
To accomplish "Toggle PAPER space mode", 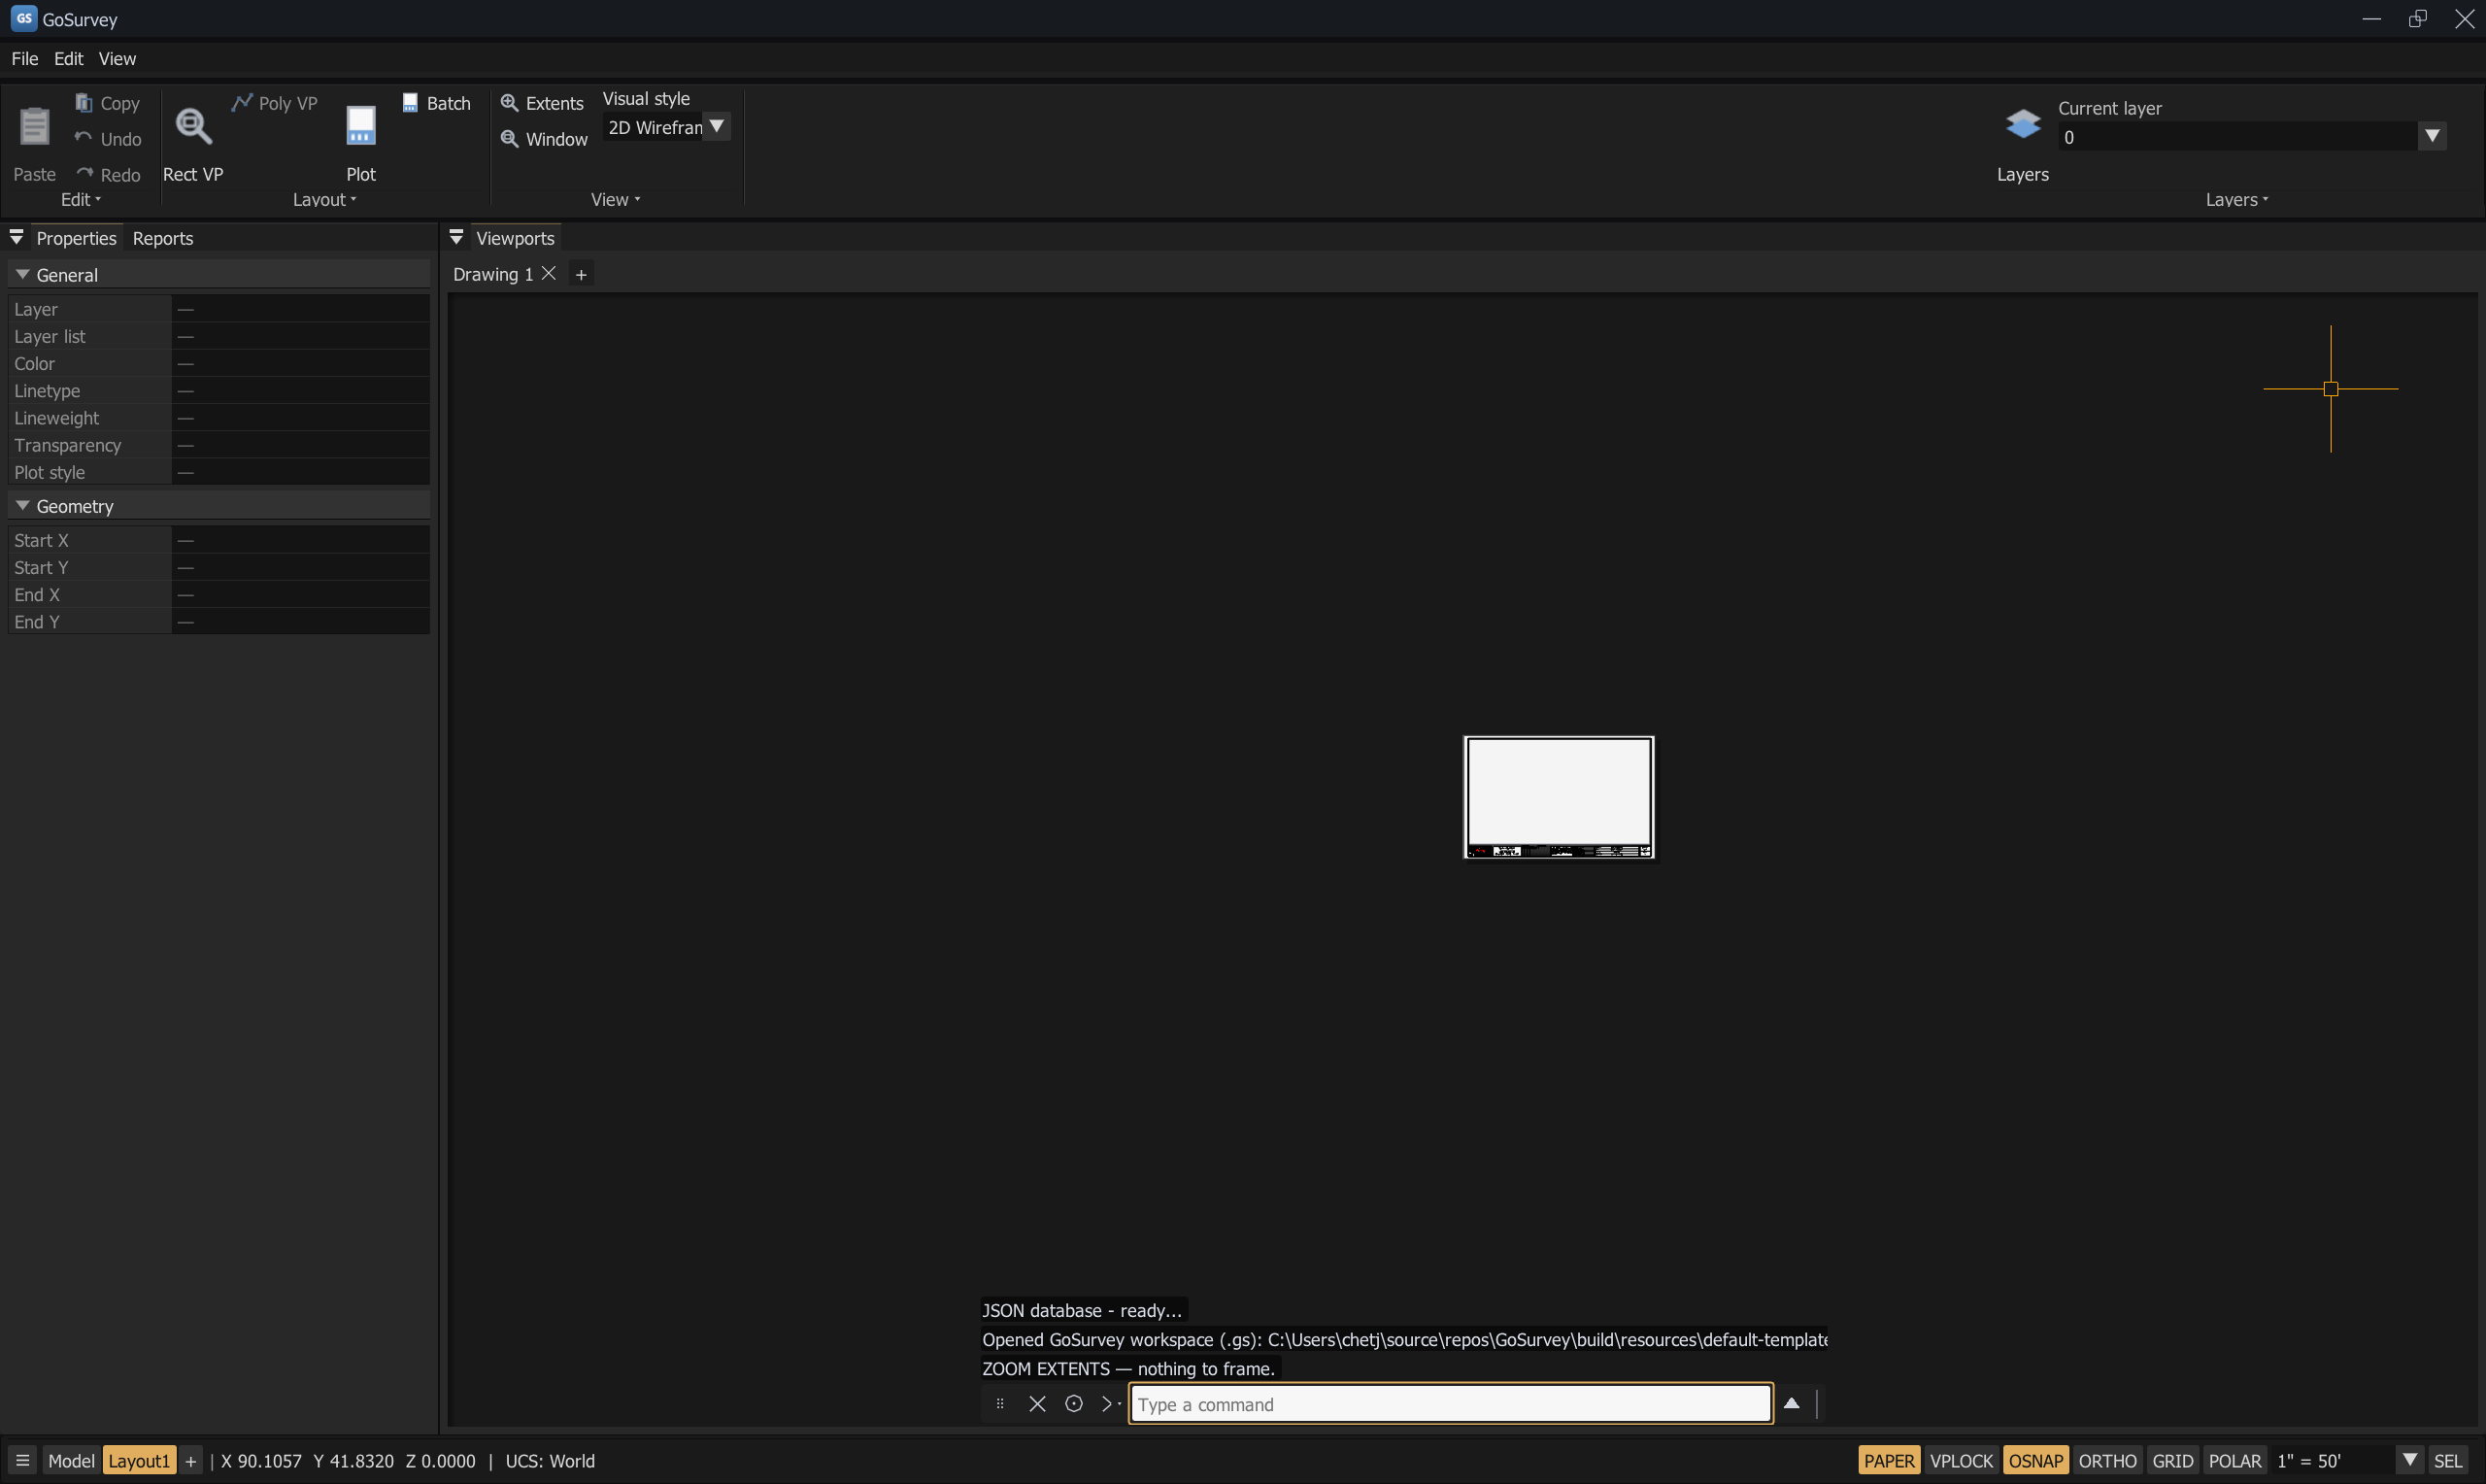I will click(1888, 1460).
